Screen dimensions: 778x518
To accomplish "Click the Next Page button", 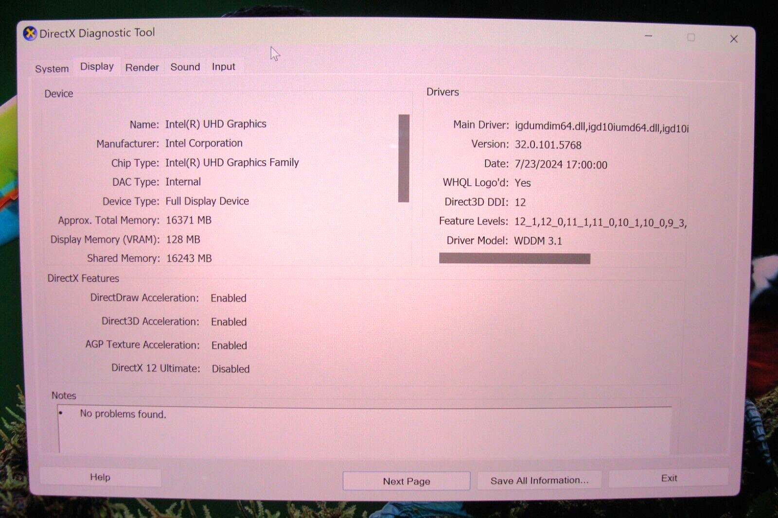I will click(407, 481).
